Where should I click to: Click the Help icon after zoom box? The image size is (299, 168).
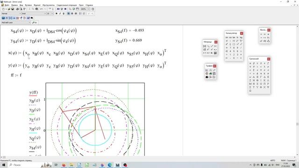[x=93, y=9]
